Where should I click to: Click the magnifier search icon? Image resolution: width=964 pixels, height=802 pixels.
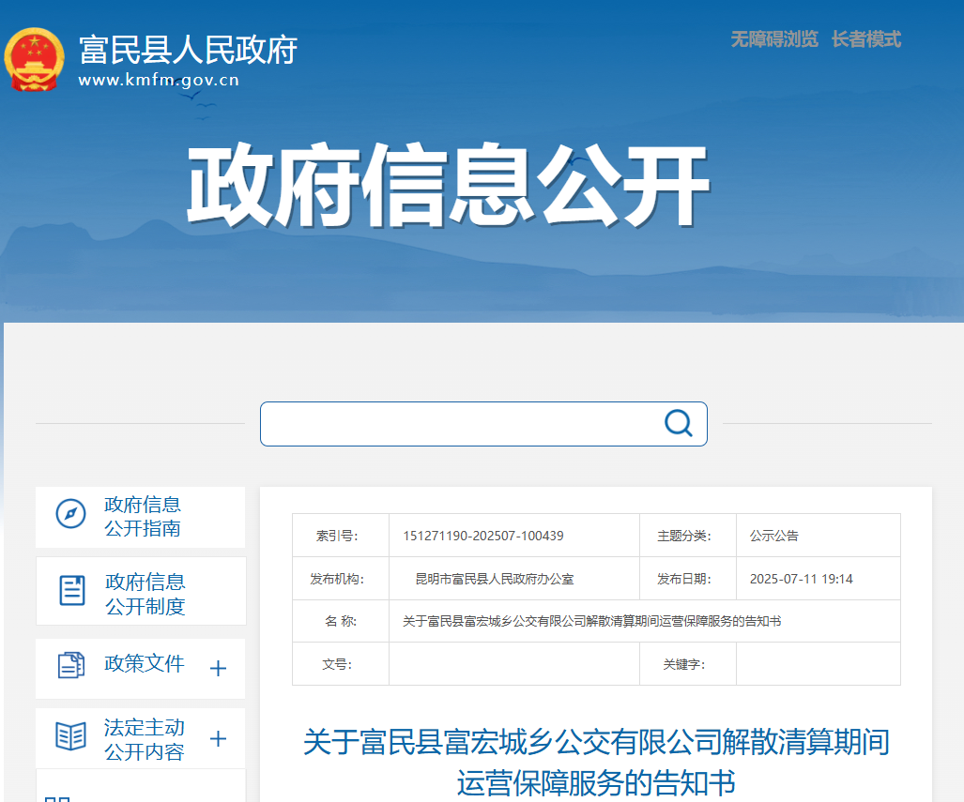coord(678,423)
